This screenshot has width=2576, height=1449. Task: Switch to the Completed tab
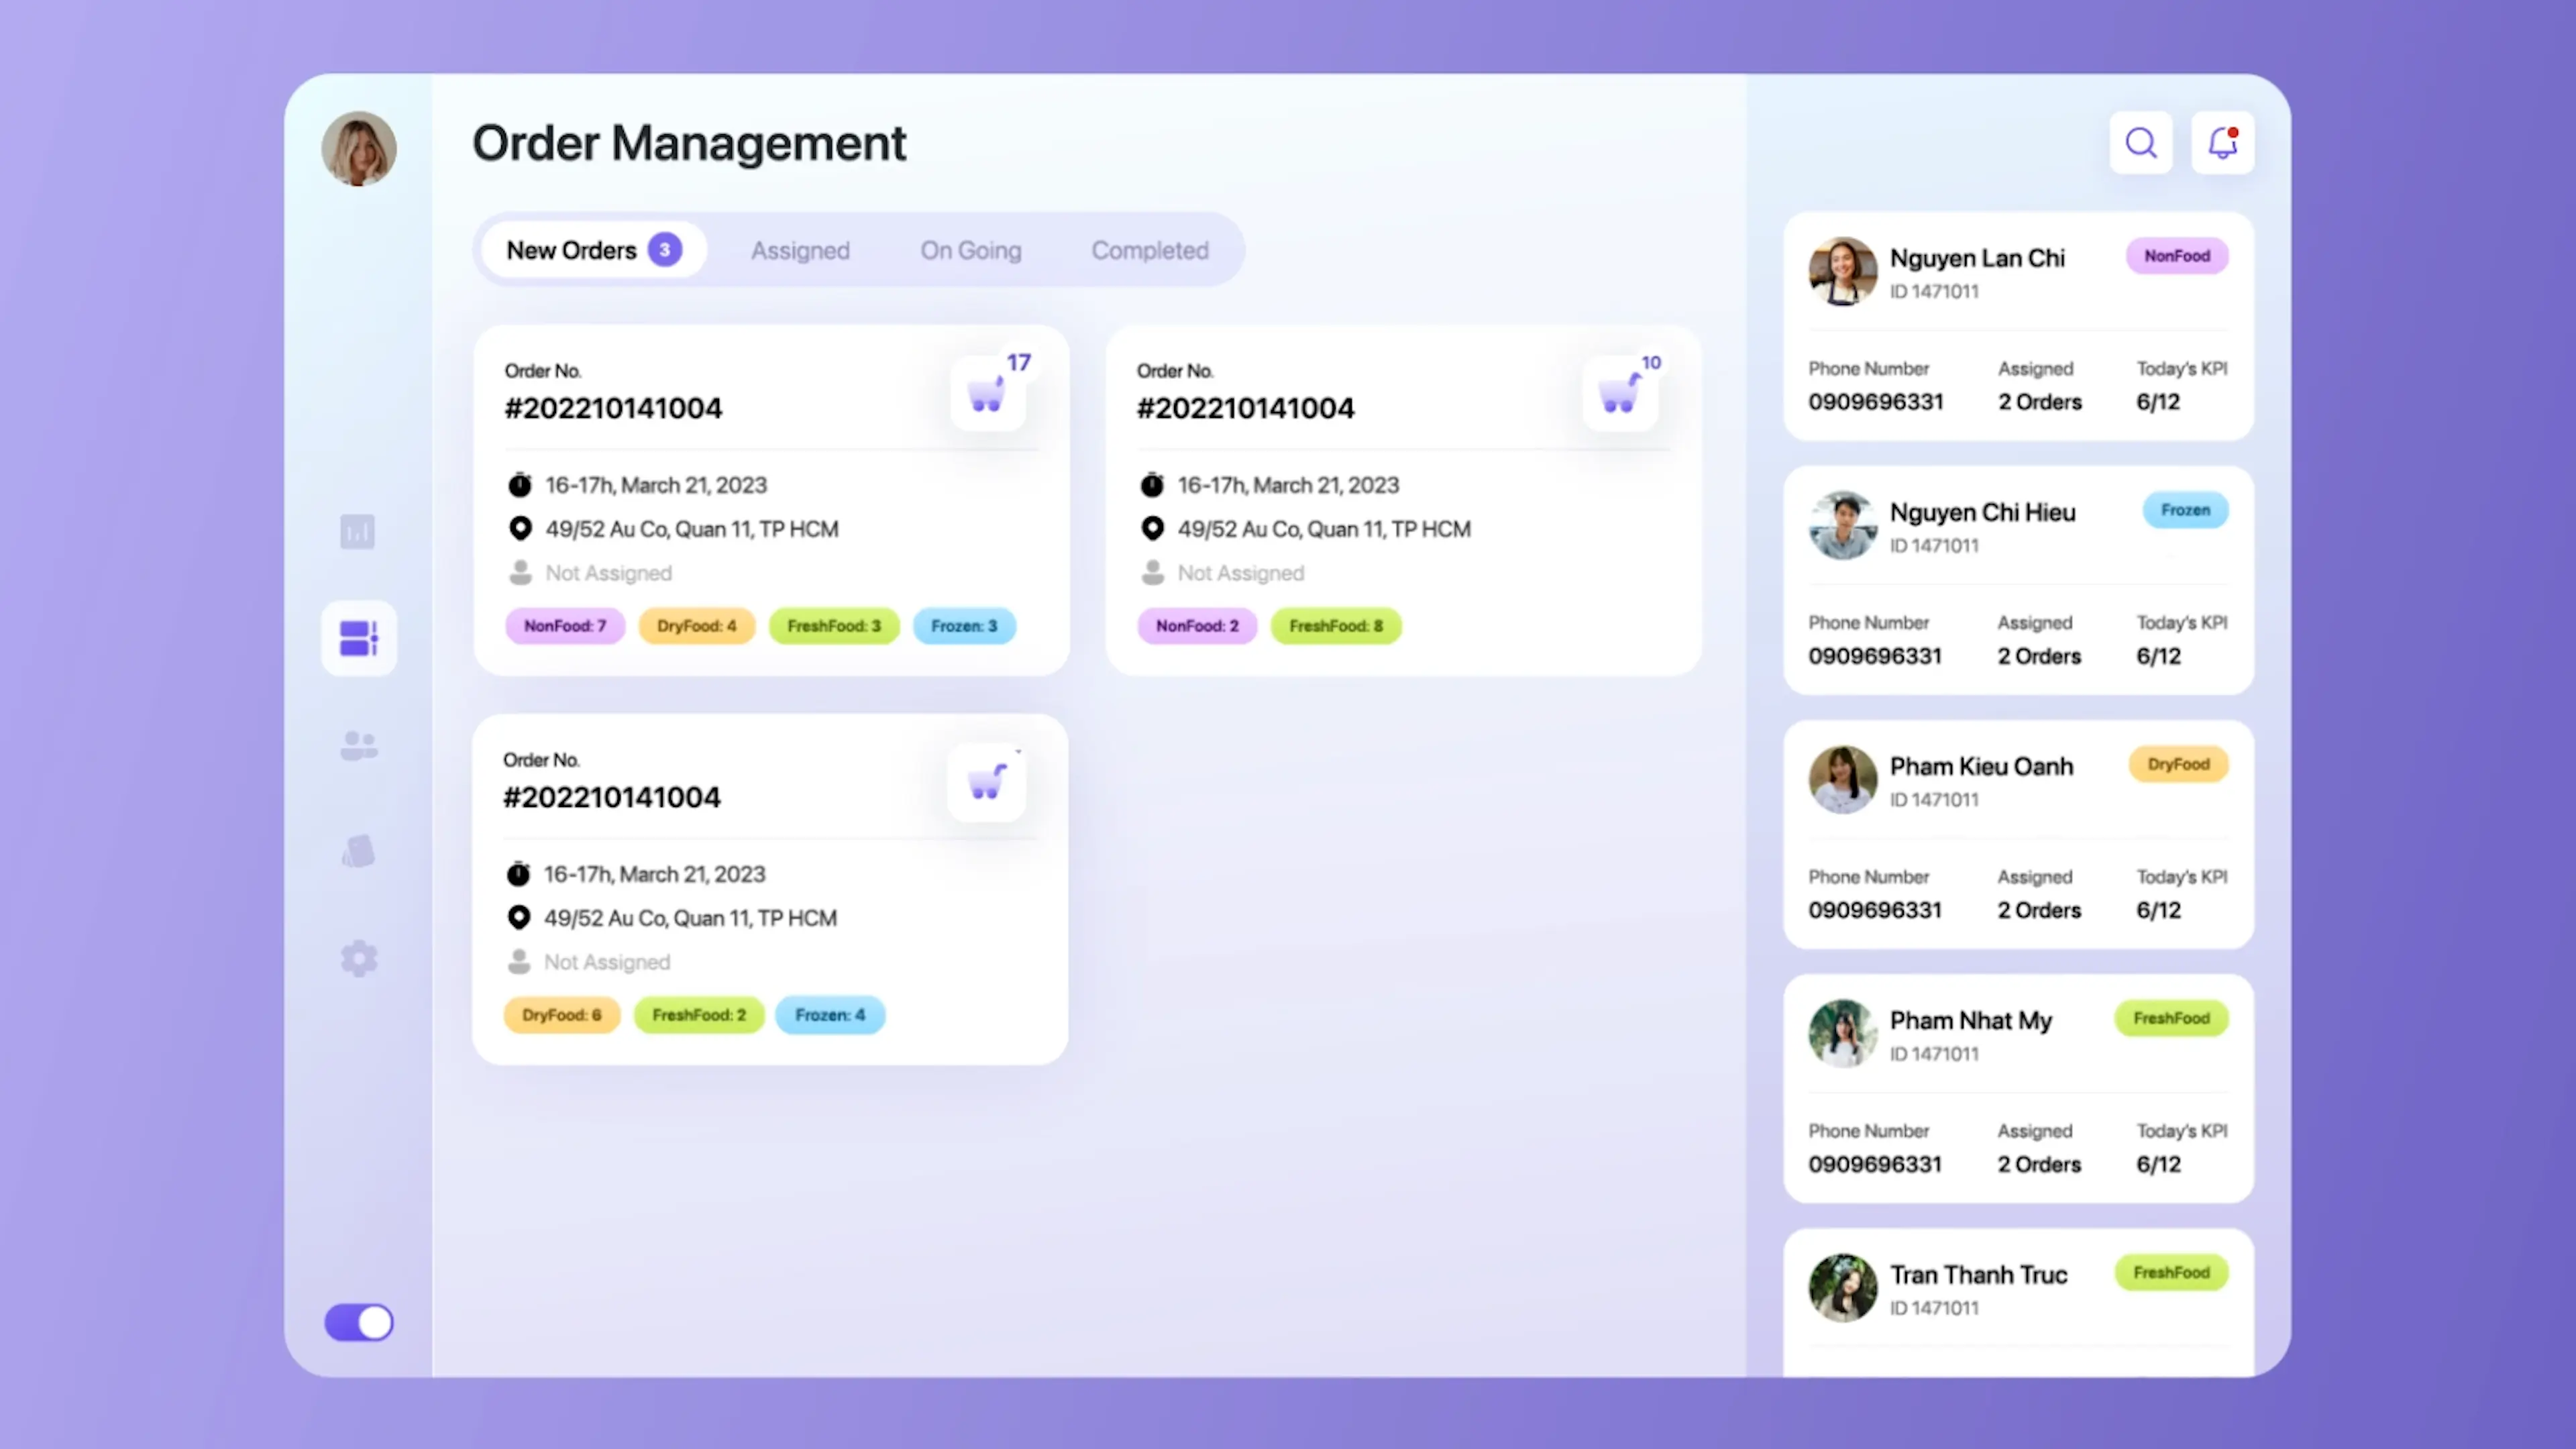tap(1150, 250)
